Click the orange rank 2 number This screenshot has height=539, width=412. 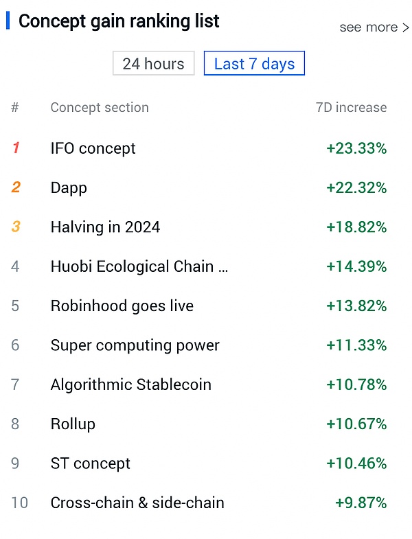click(16, 187)
